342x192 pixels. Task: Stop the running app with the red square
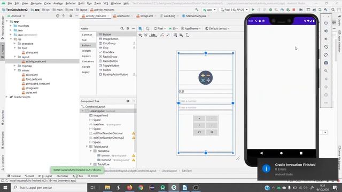[x=294, y=10]
